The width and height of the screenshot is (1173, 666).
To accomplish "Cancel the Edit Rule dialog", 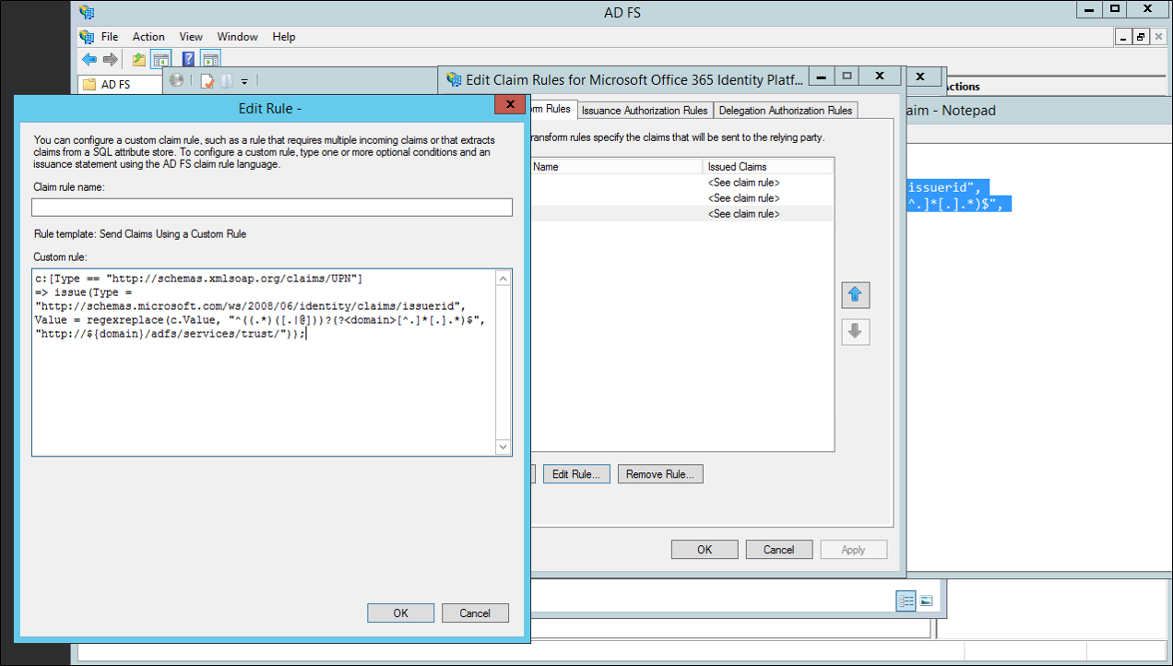I will [475, 612].
